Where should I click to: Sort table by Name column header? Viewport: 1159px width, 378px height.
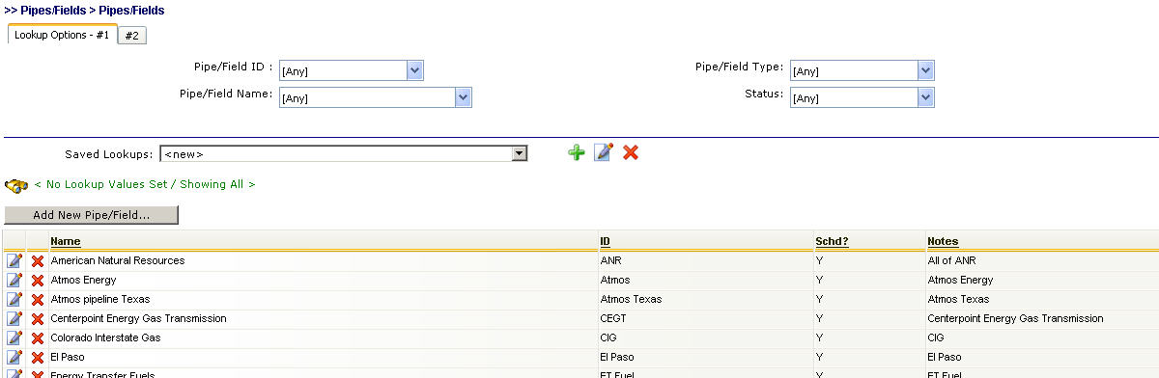tap(66, 241)
